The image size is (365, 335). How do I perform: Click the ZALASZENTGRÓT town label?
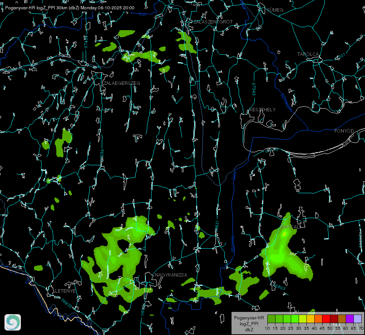click(x=213, y=22)
